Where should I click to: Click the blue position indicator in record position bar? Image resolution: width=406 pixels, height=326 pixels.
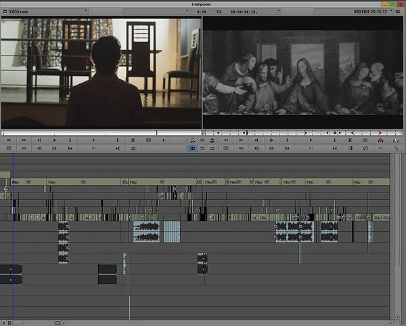click(247, 133)
